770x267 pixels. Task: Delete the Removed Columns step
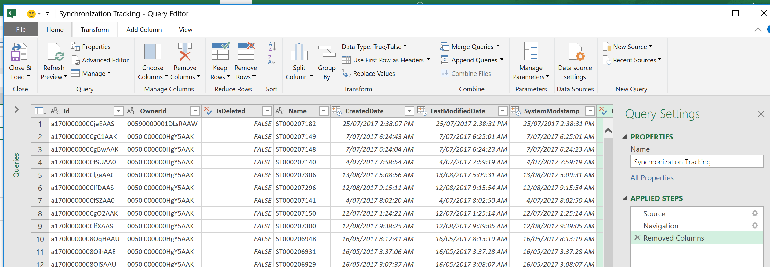[x=637, y=237]
